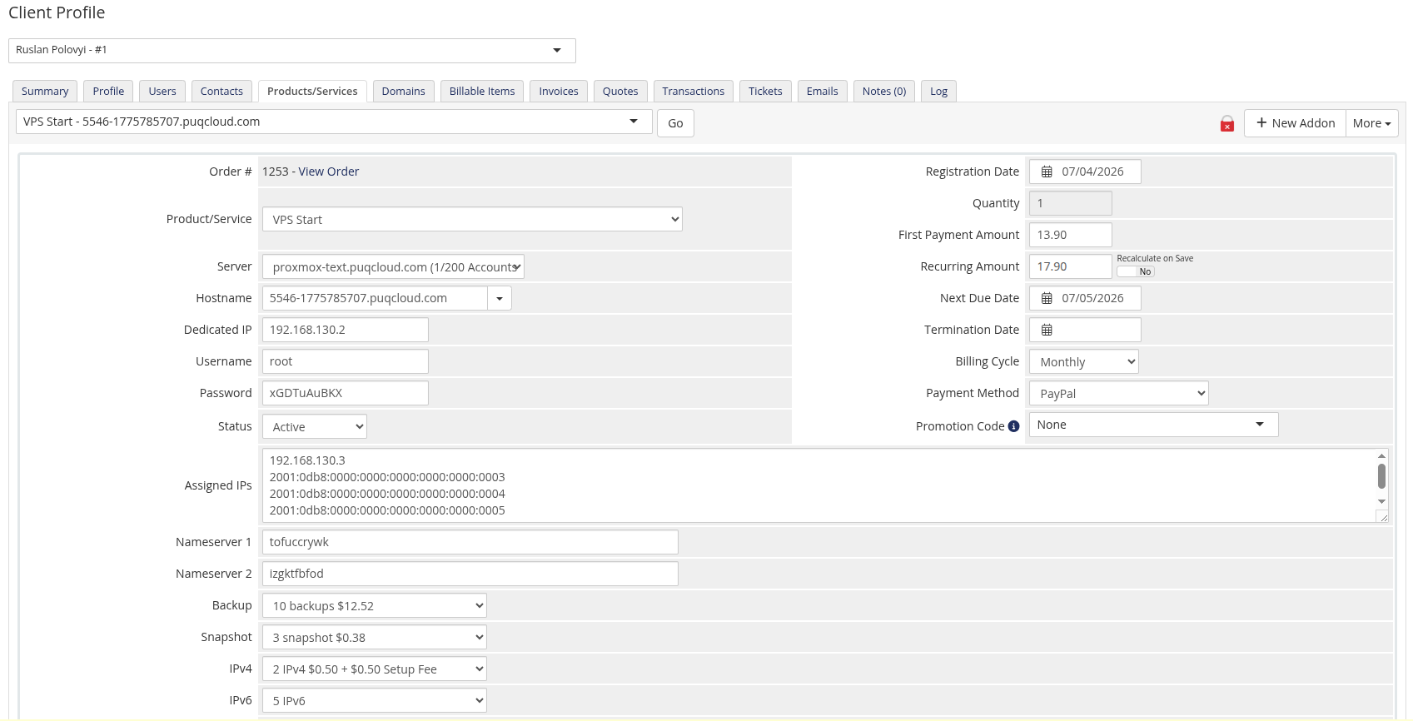The width and height of the screenshot is (1413, 721).
Task: Click the Assigned IPs resize handle
Action: pyautogui.click(x=1382, y=517)
